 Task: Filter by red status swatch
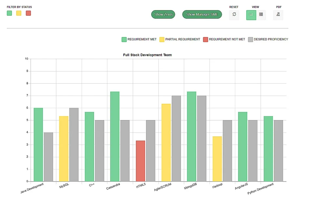pyautogui.click(x=28, y=13)
